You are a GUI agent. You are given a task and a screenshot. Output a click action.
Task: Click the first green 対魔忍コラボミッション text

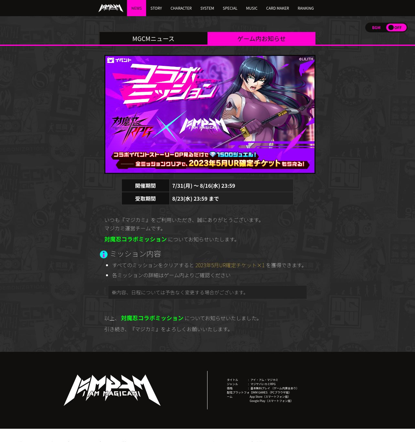pos(135,239)
